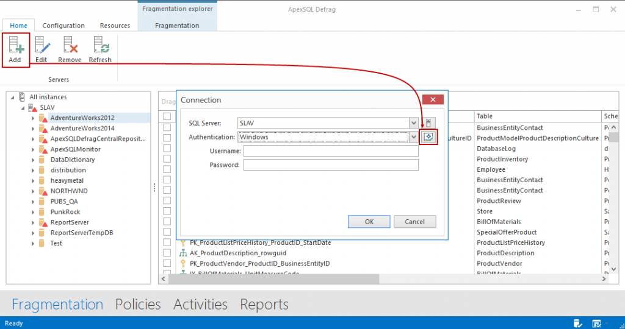Click the key icon of PK_ProductVendor_ProductID_BusinessEntityID

(183, 263)
